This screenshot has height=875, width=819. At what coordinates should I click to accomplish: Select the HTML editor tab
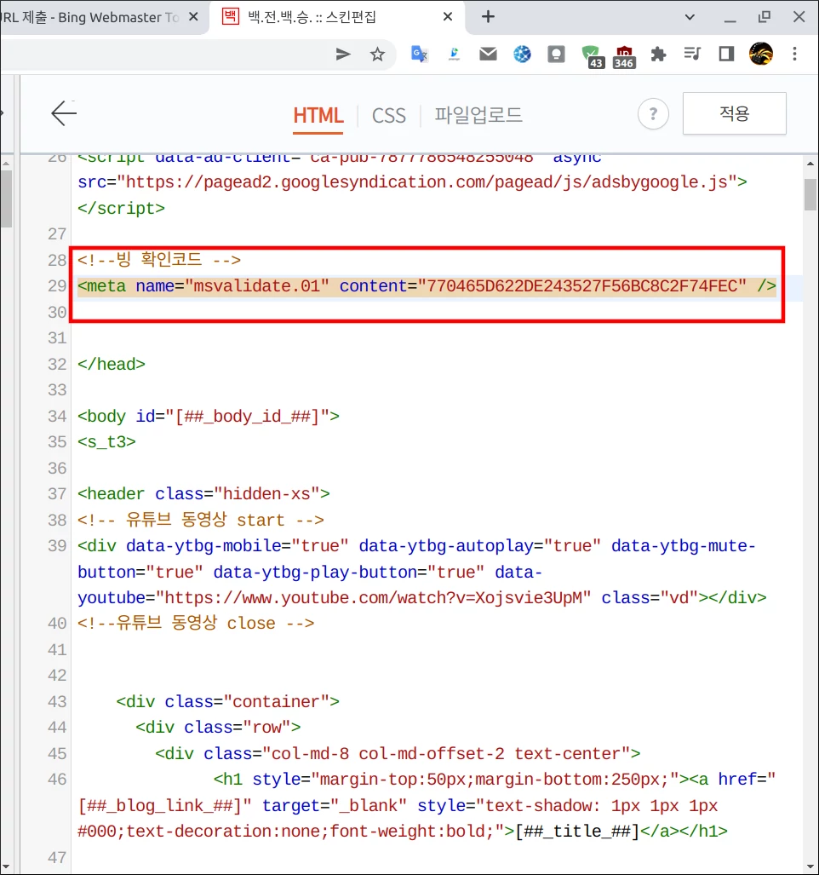point(318,116)
